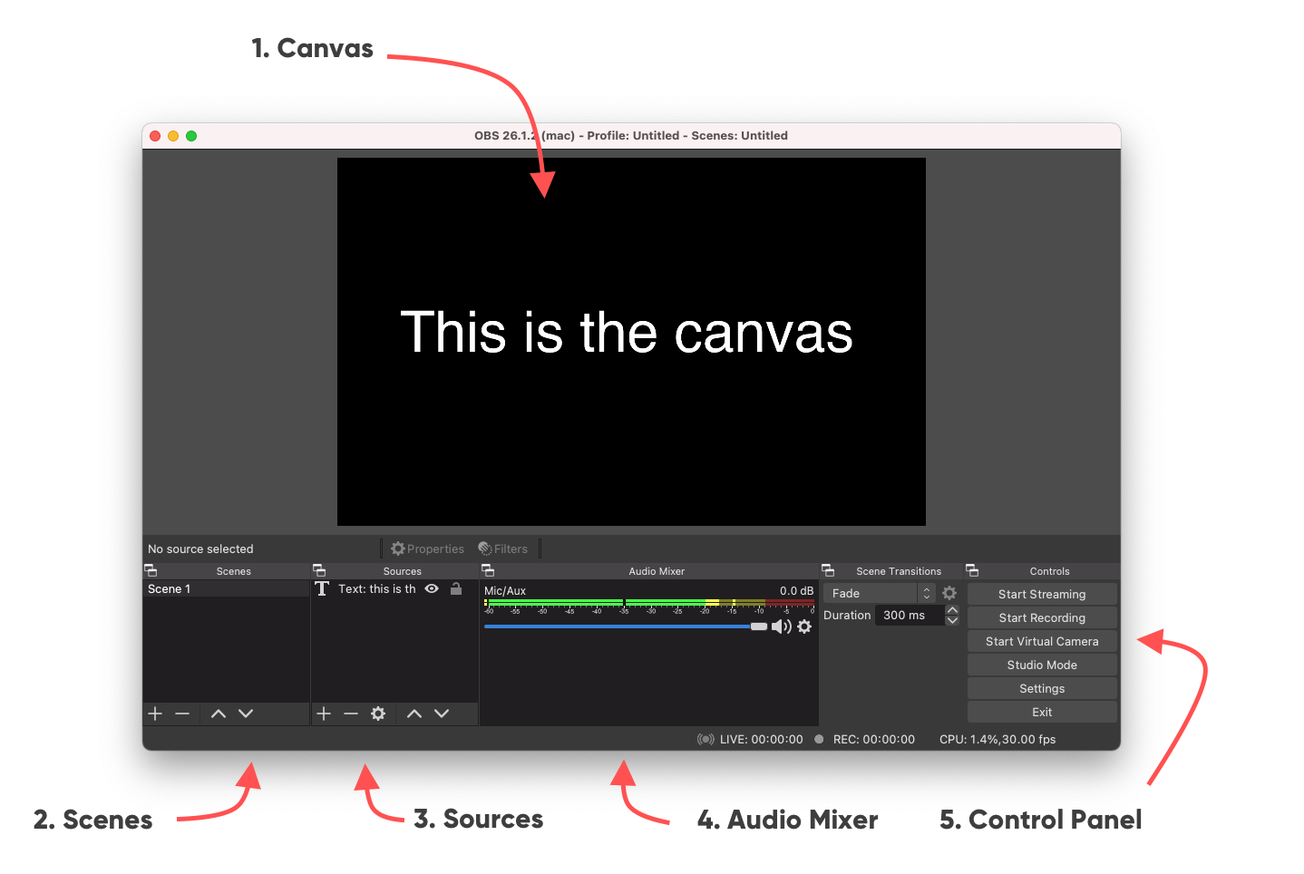Pop out the Audio Mixer dock

[488, 571]
